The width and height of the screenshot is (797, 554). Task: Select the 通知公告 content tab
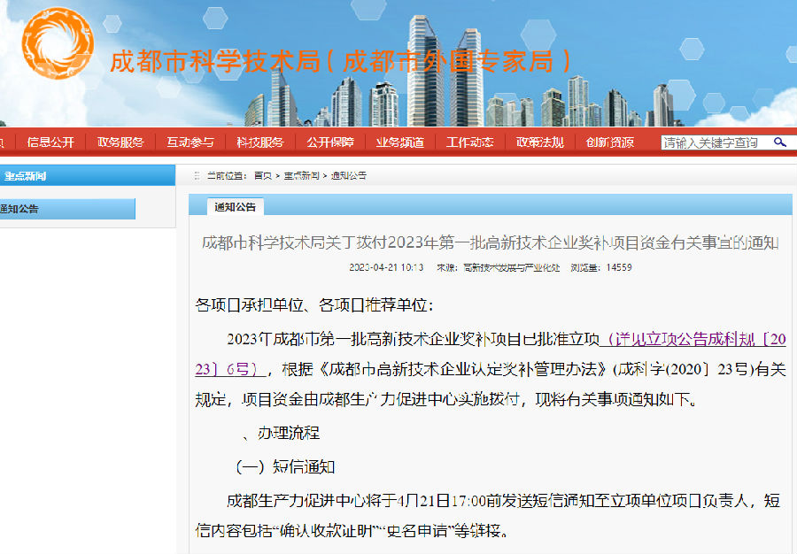pyautogui.click(x=235, y=207)
